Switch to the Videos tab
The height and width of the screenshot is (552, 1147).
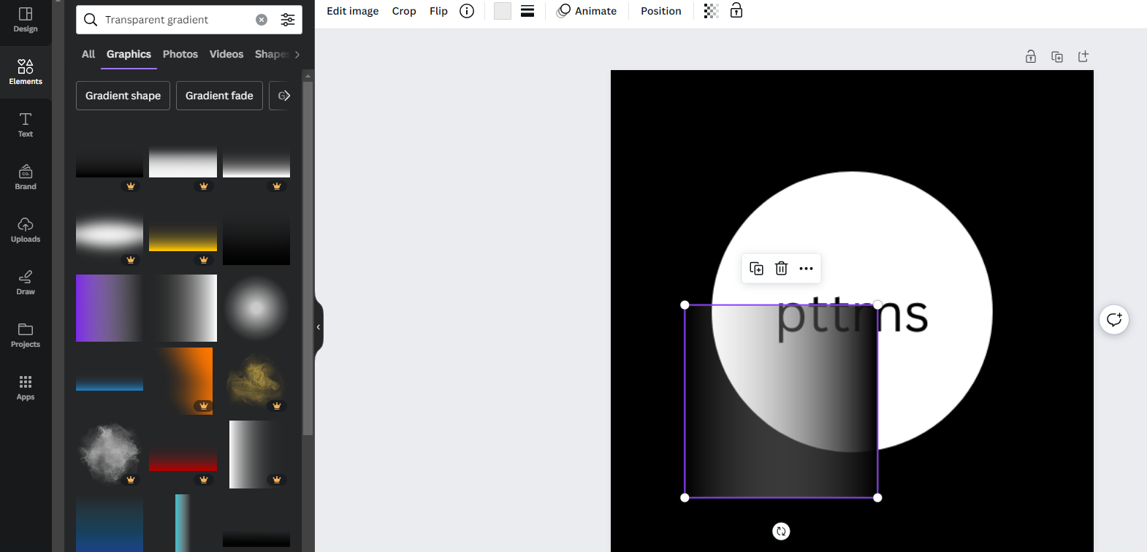tap(226, 54)
